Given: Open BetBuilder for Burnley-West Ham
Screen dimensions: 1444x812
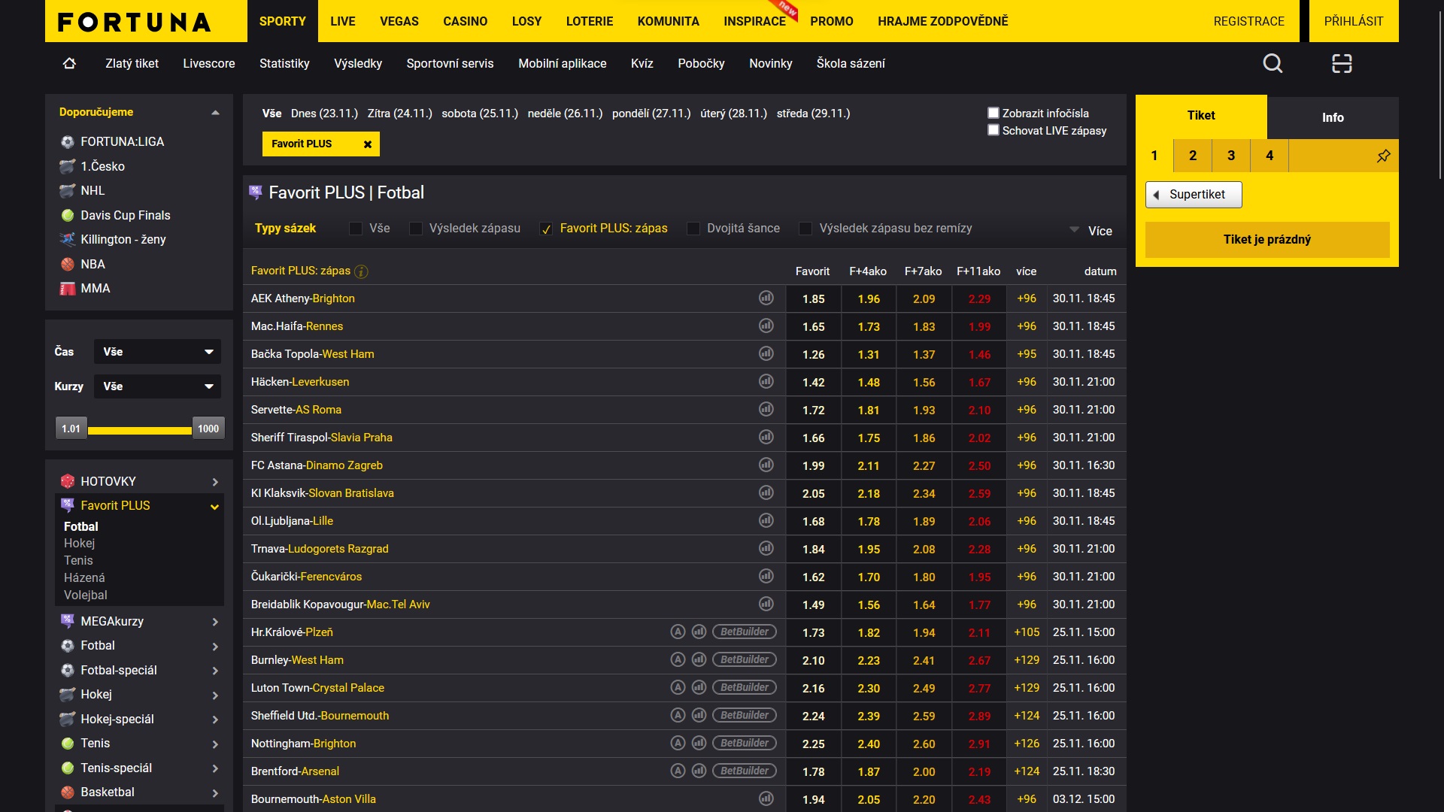Looking at the screenshot, I should pyautogui.click(x=745, y=660).
